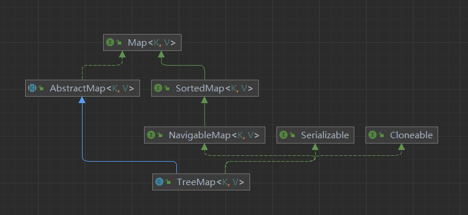Click the interface icon on the Map node
Screen dimensions: 468x215
110,42
